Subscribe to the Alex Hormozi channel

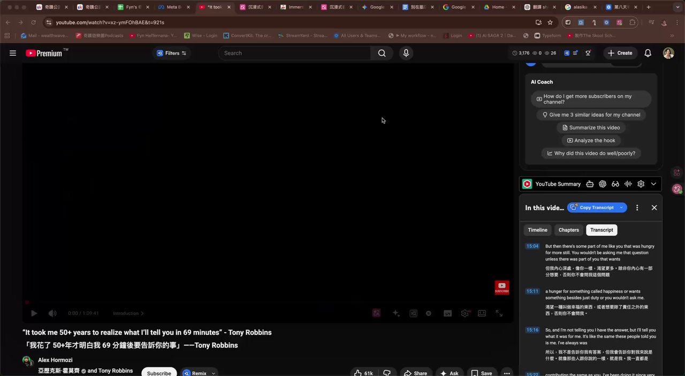coord(159,373)
